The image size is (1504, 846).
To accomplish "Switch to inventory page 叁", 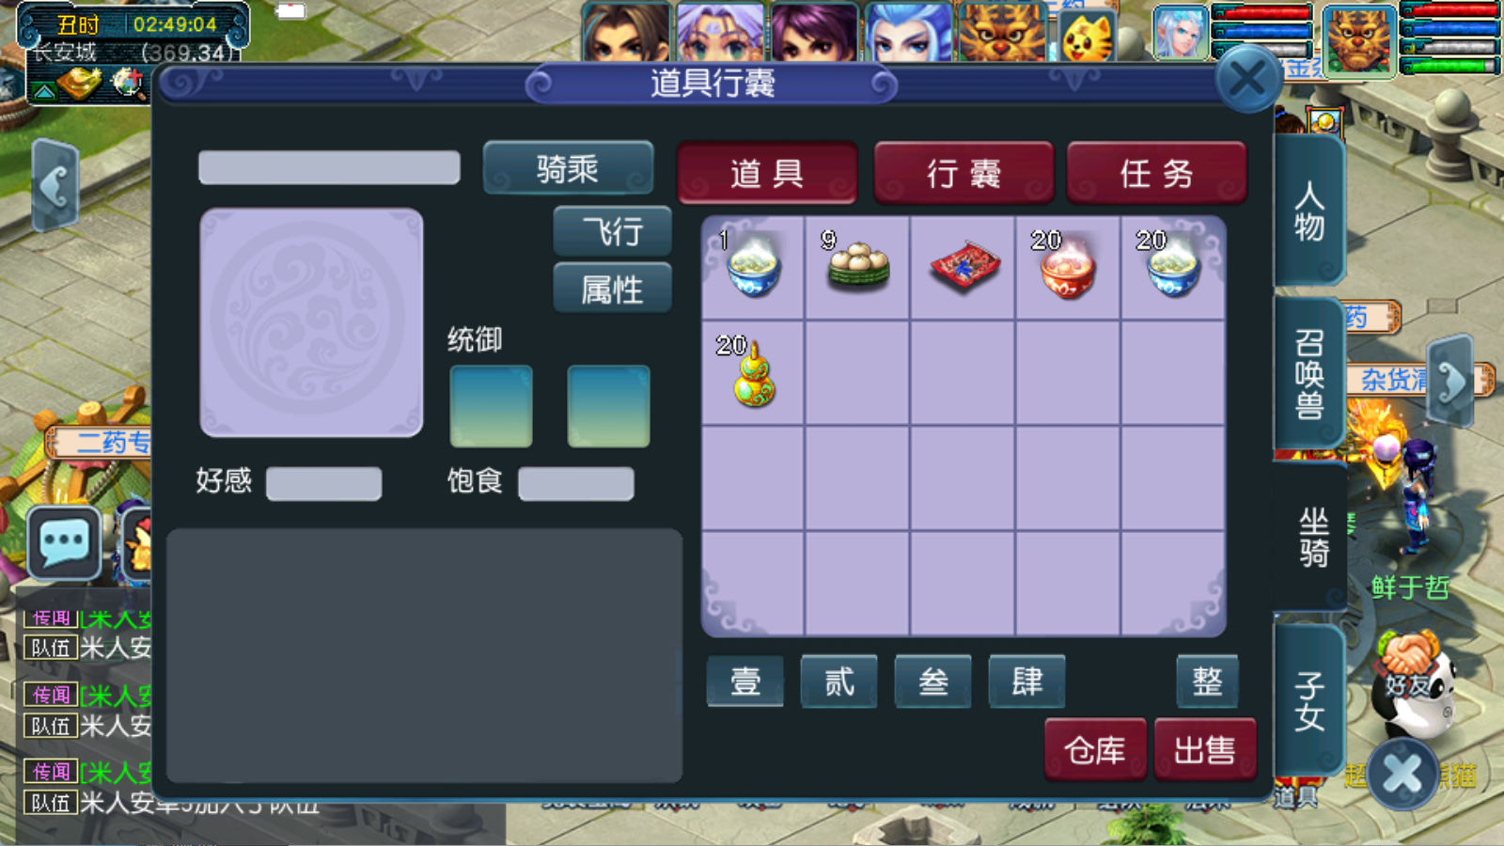I will point(932,681).
